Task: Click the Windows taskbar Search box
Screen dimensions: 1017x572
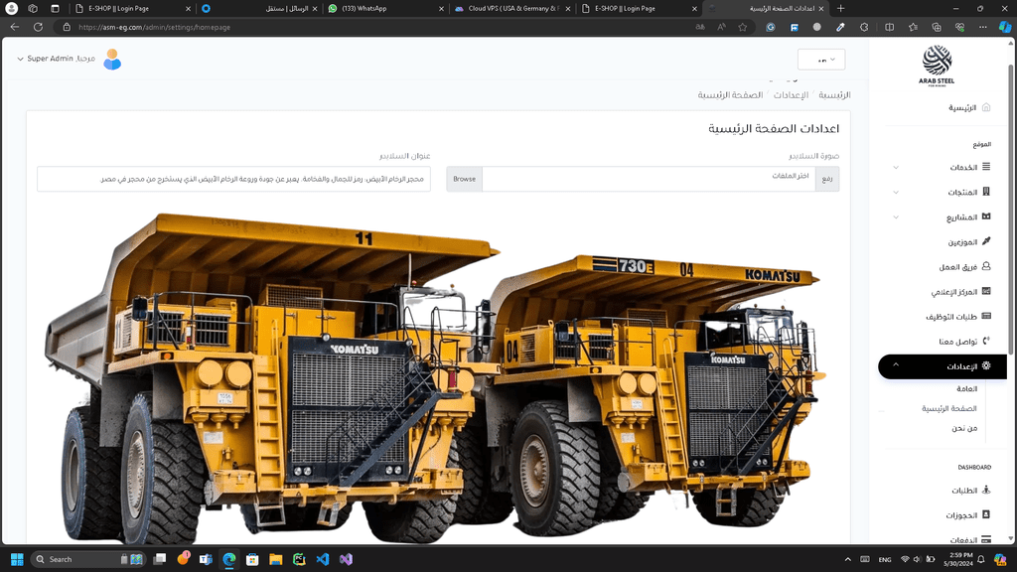Action: point(88,559)
